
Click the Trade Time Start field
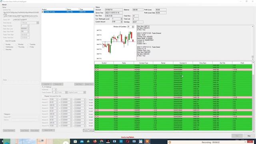click(x=25, y=35)
